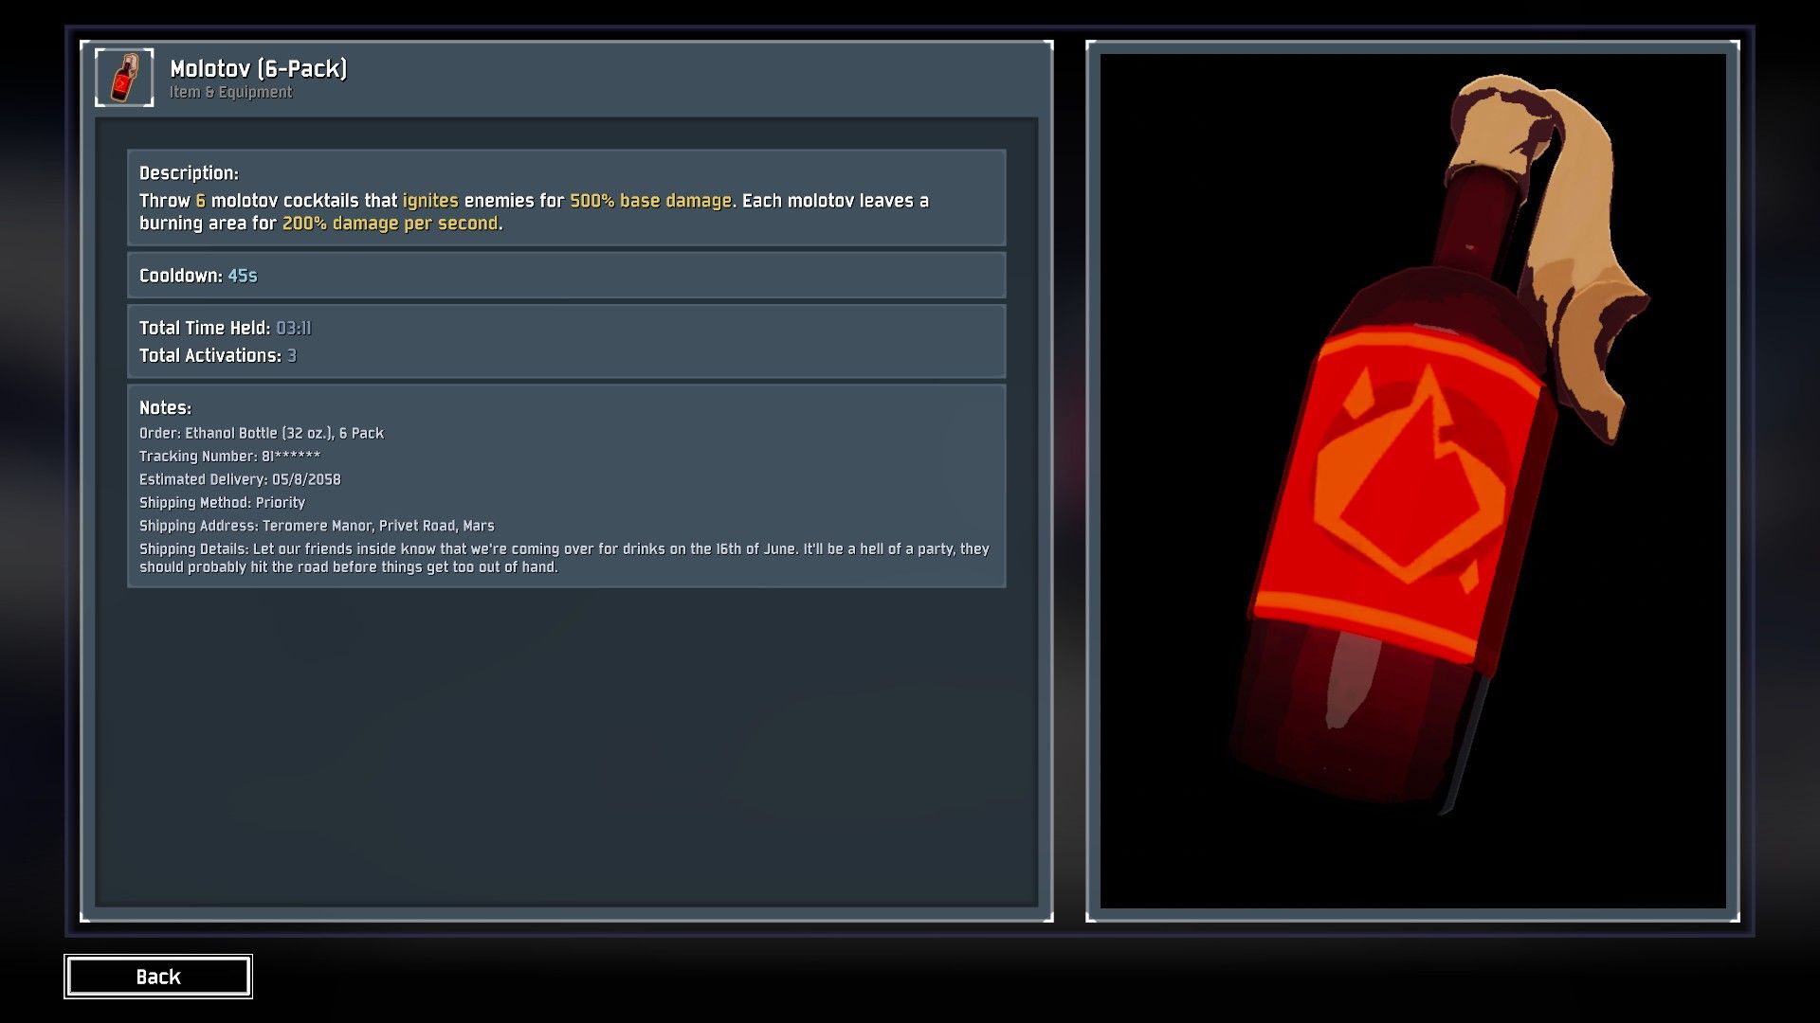Click the Tracking Number line
This screenshot has height=1023, width=1820.
[x=230, y=457]
